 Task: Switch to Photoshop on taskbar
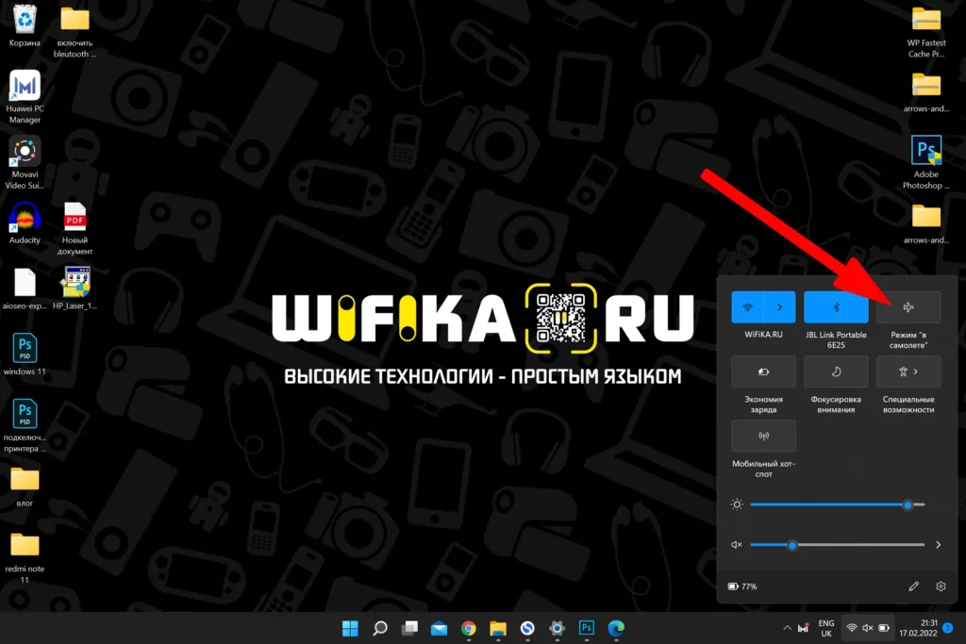pyautogui.click(x=587, y=628)
